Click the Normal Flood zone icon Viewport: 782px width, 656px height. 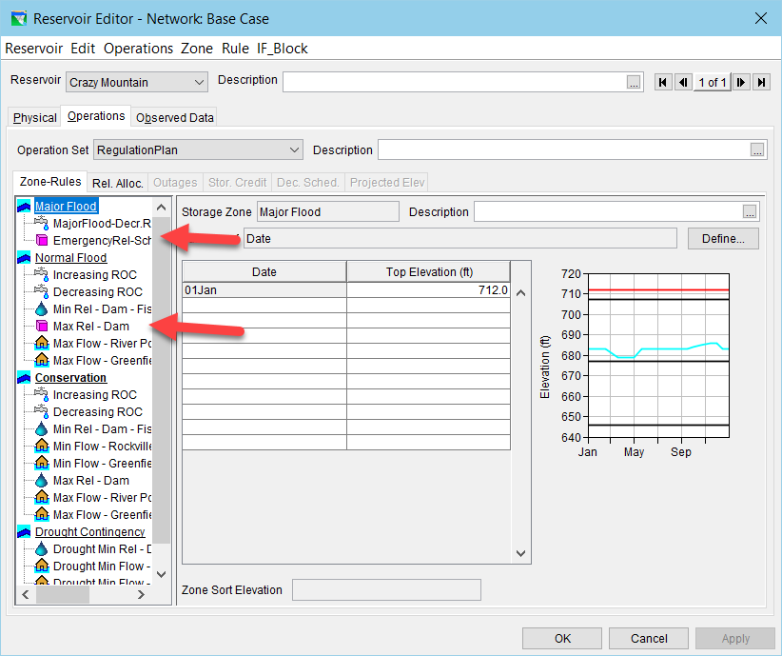tap(24, 258)
